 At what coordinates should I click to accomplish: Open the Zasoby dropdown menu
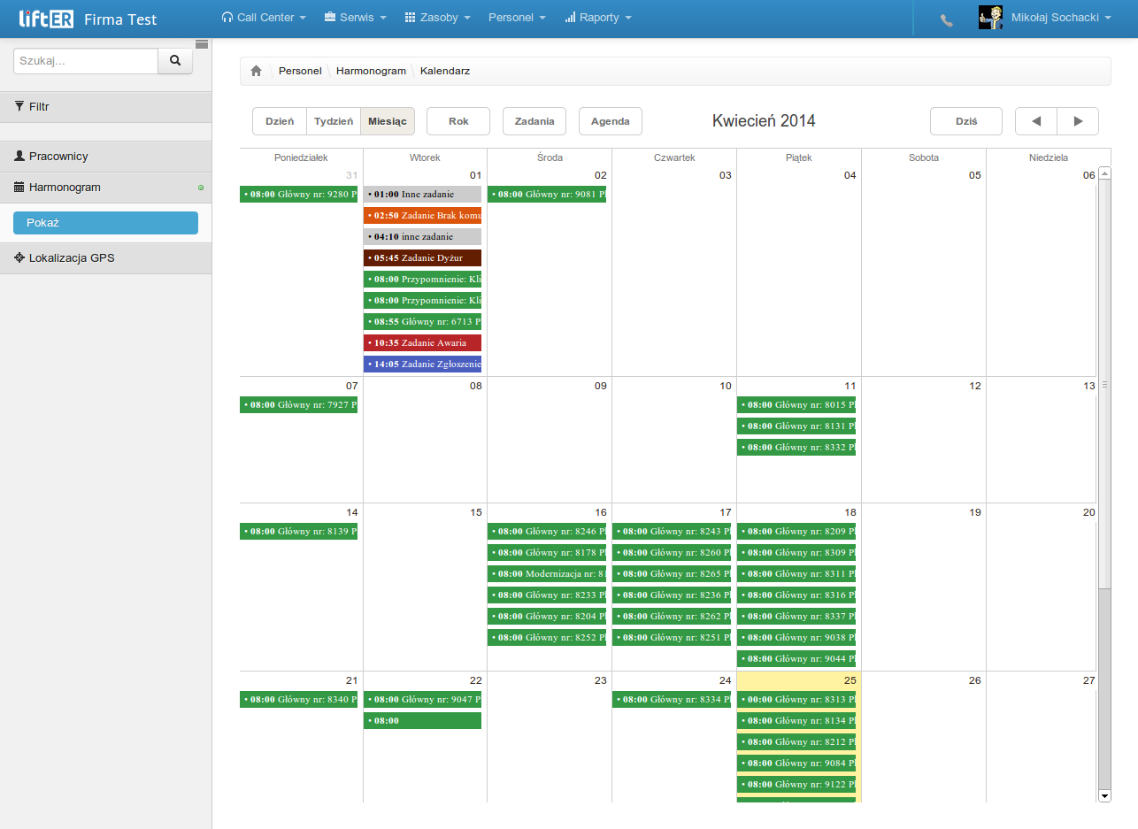pyautogui.click(x=437, y=18)
